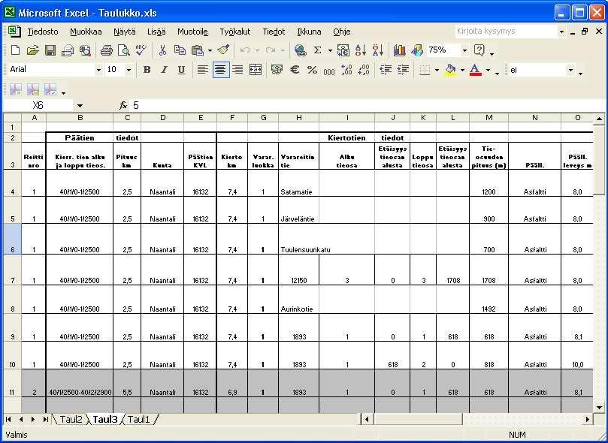Insert a hyperlink with the globe icon
The height and width of the screenshot is (443, 608).
click(300, 50)
